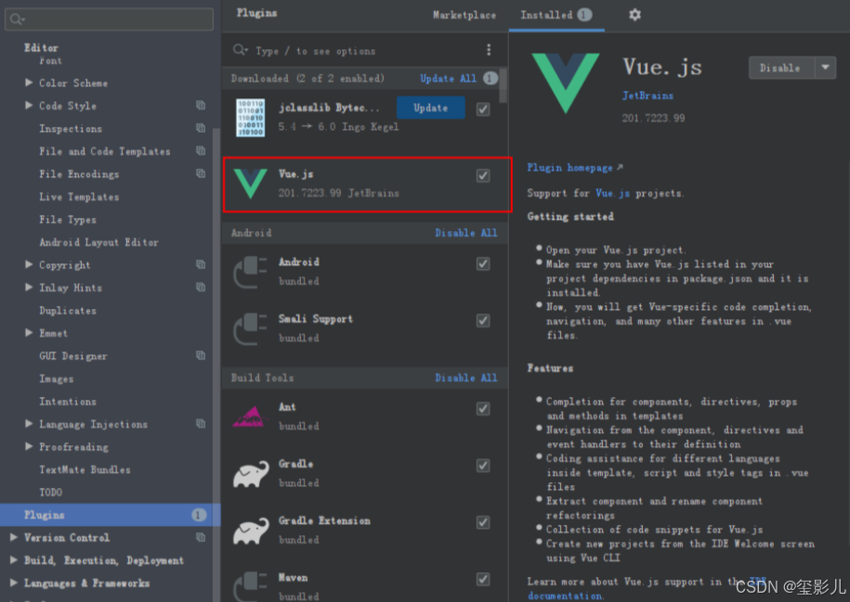
Task: Open the Disable button dropdown arrow
Action: pos(826,69)
